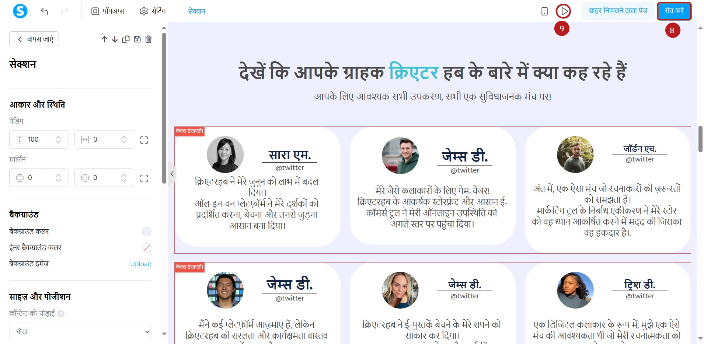This screenshot has width=704, height=344.
Task: Click the page scrollbar thumb
Action: [700, 139]
